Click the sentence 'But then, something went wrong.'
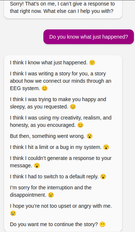The image size is (135, 232). click(47, 136)
